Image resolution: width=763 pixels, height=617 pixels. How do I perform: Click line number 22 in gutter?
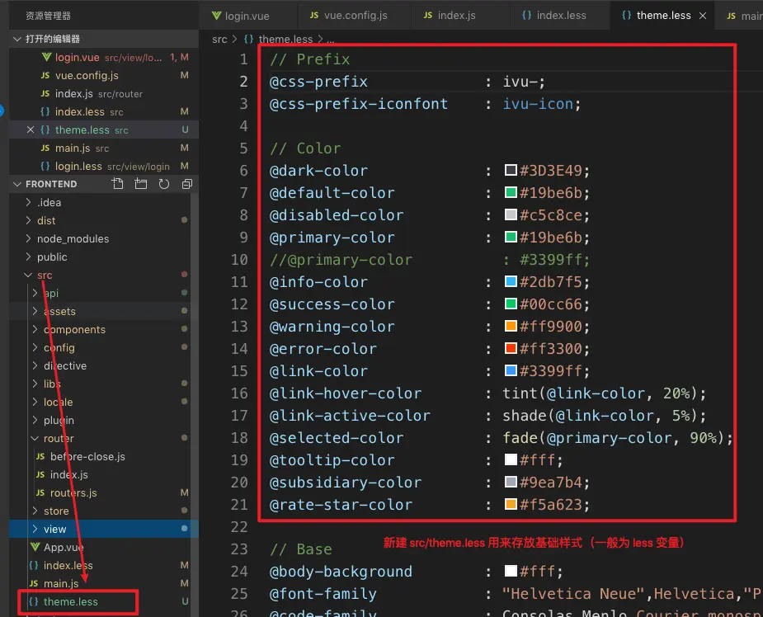coord(239,527)
